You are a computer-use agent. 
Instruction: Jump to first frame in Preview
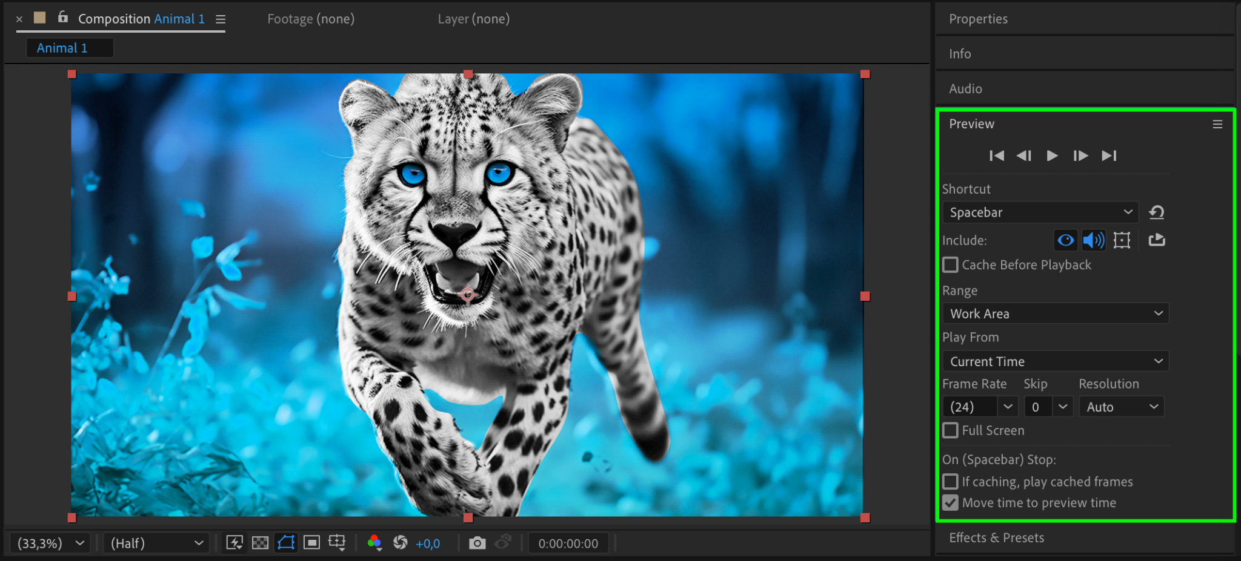click(996, 156)
